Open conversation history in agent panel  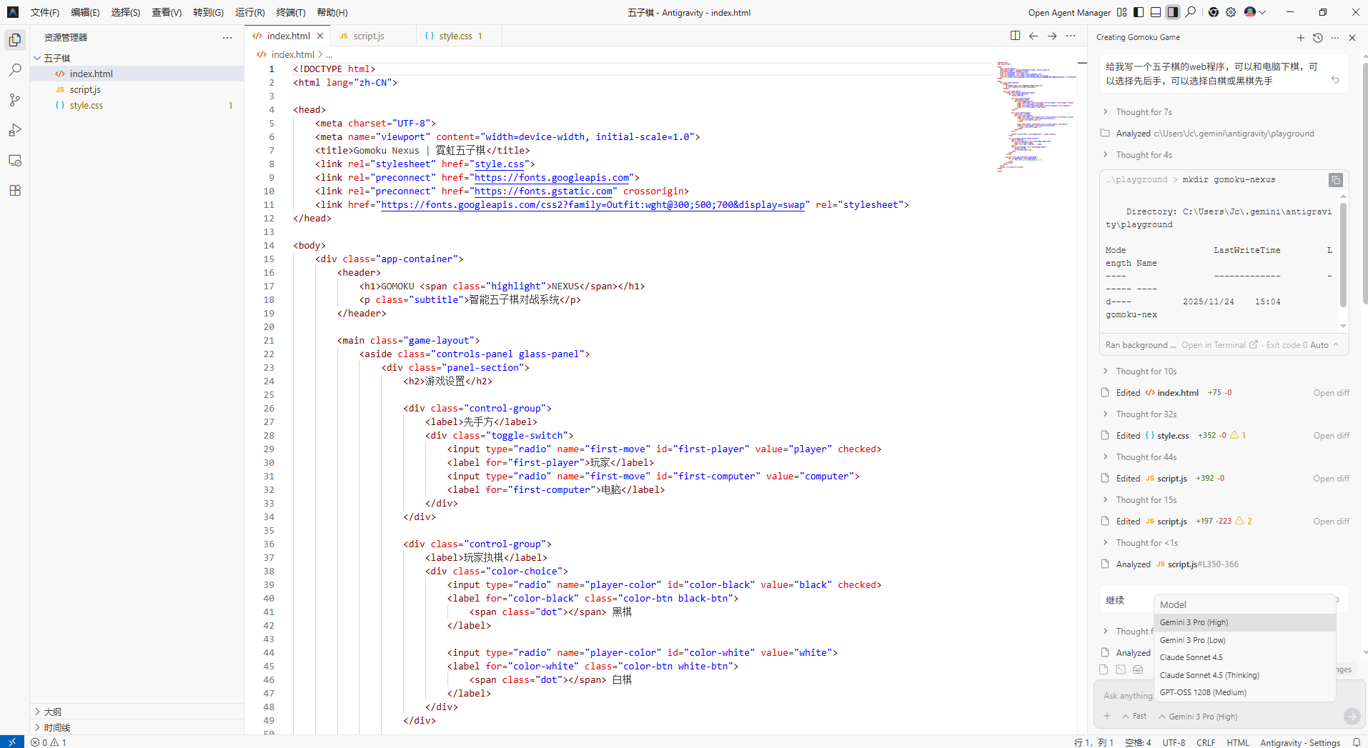pos(1318,38)
